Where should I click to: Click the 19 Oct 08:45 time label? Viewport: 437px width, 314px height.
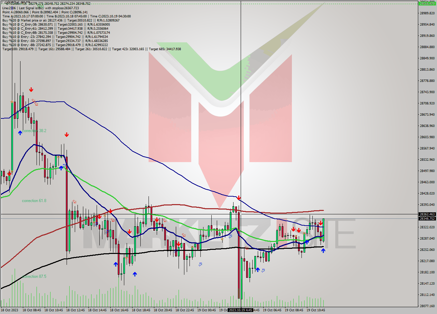pyautogui.click(x=294, y=310)
